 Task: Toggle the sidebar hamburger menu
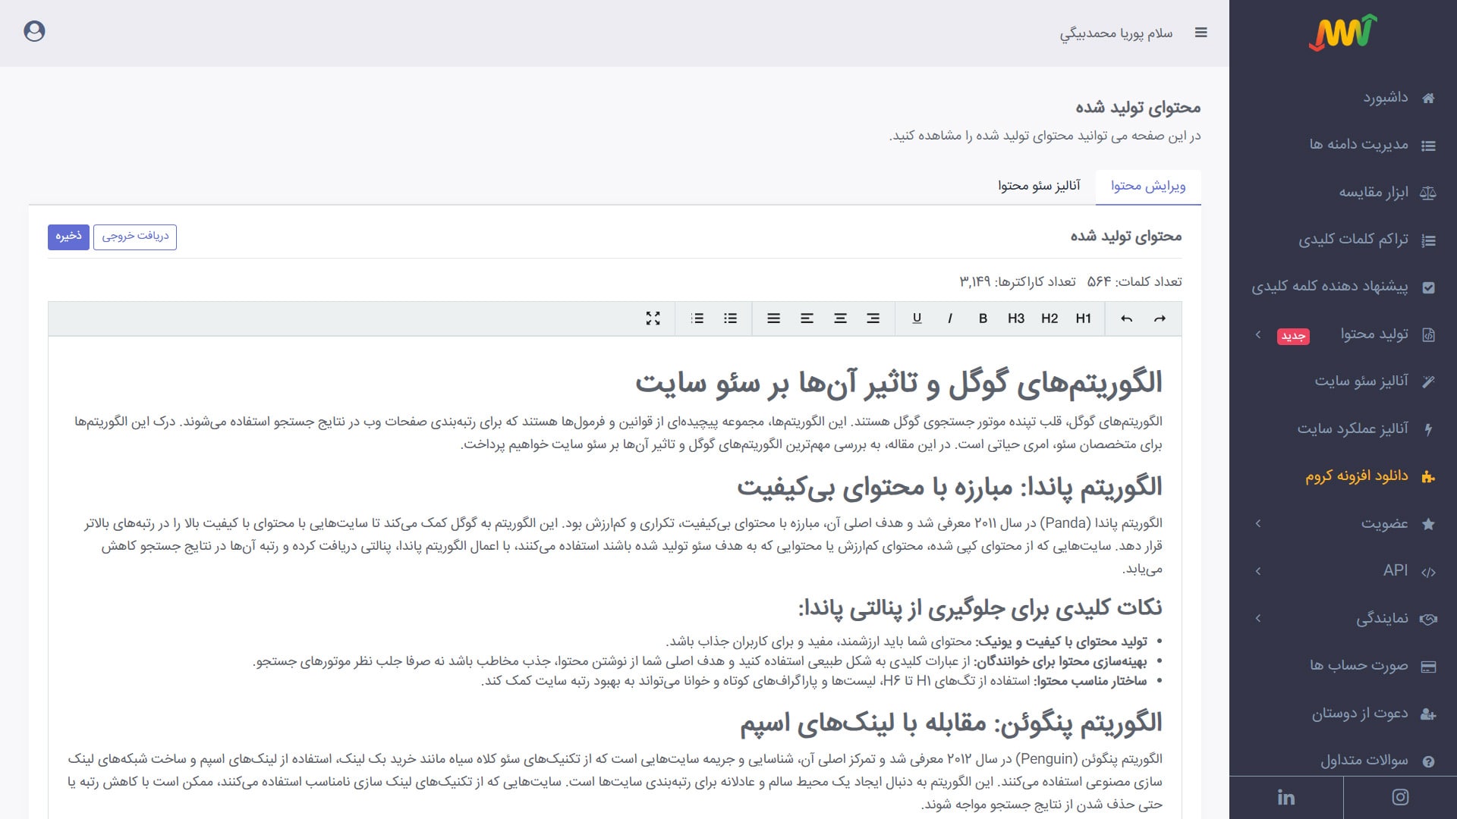[x=1201, y=33]
